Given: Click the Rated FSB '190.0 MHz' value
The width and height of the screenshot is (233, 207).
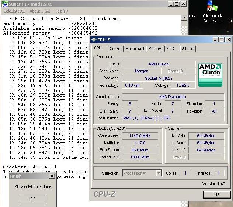Looking at the screenshot, I should pyautogui.click(x=140, y=157).
